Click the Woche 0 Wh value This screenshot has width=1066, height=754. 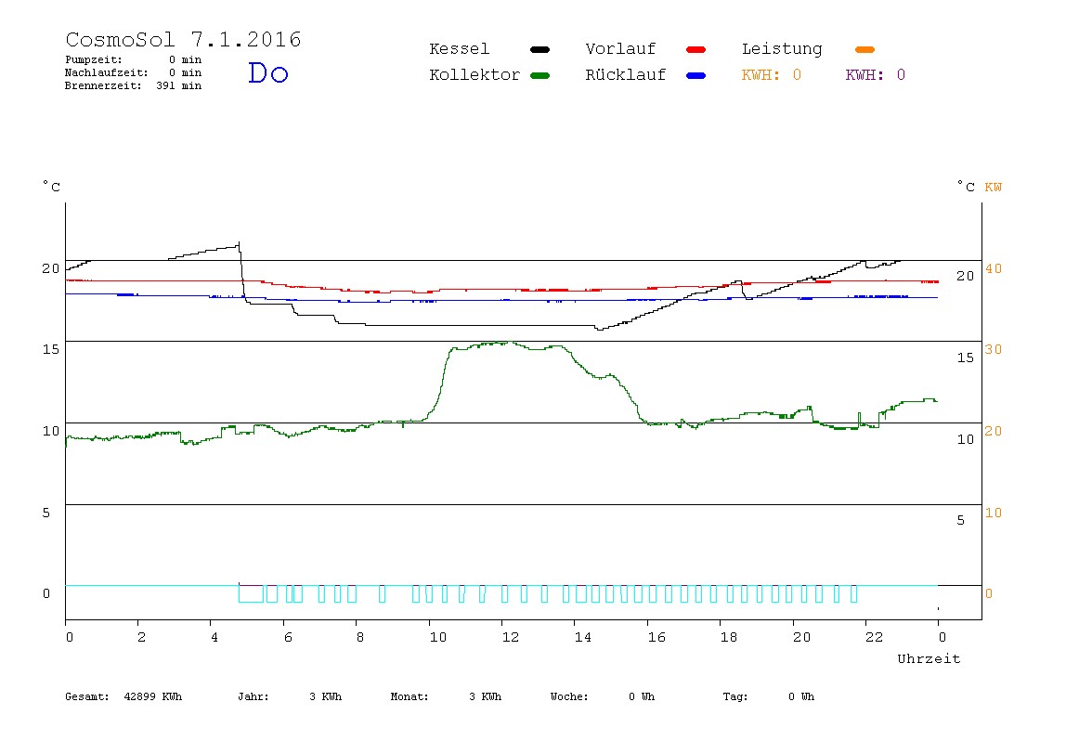tap(603, 696)
